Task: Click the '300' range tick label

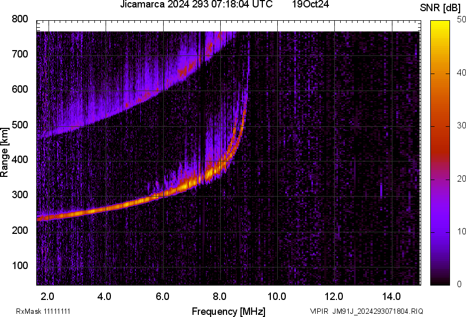Action: pos(20,195)
